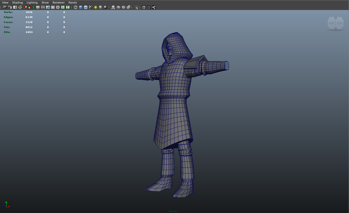The image size is (349, 213).
Task: Click the Ambient Occlusion icon
Action: point(113,7)
